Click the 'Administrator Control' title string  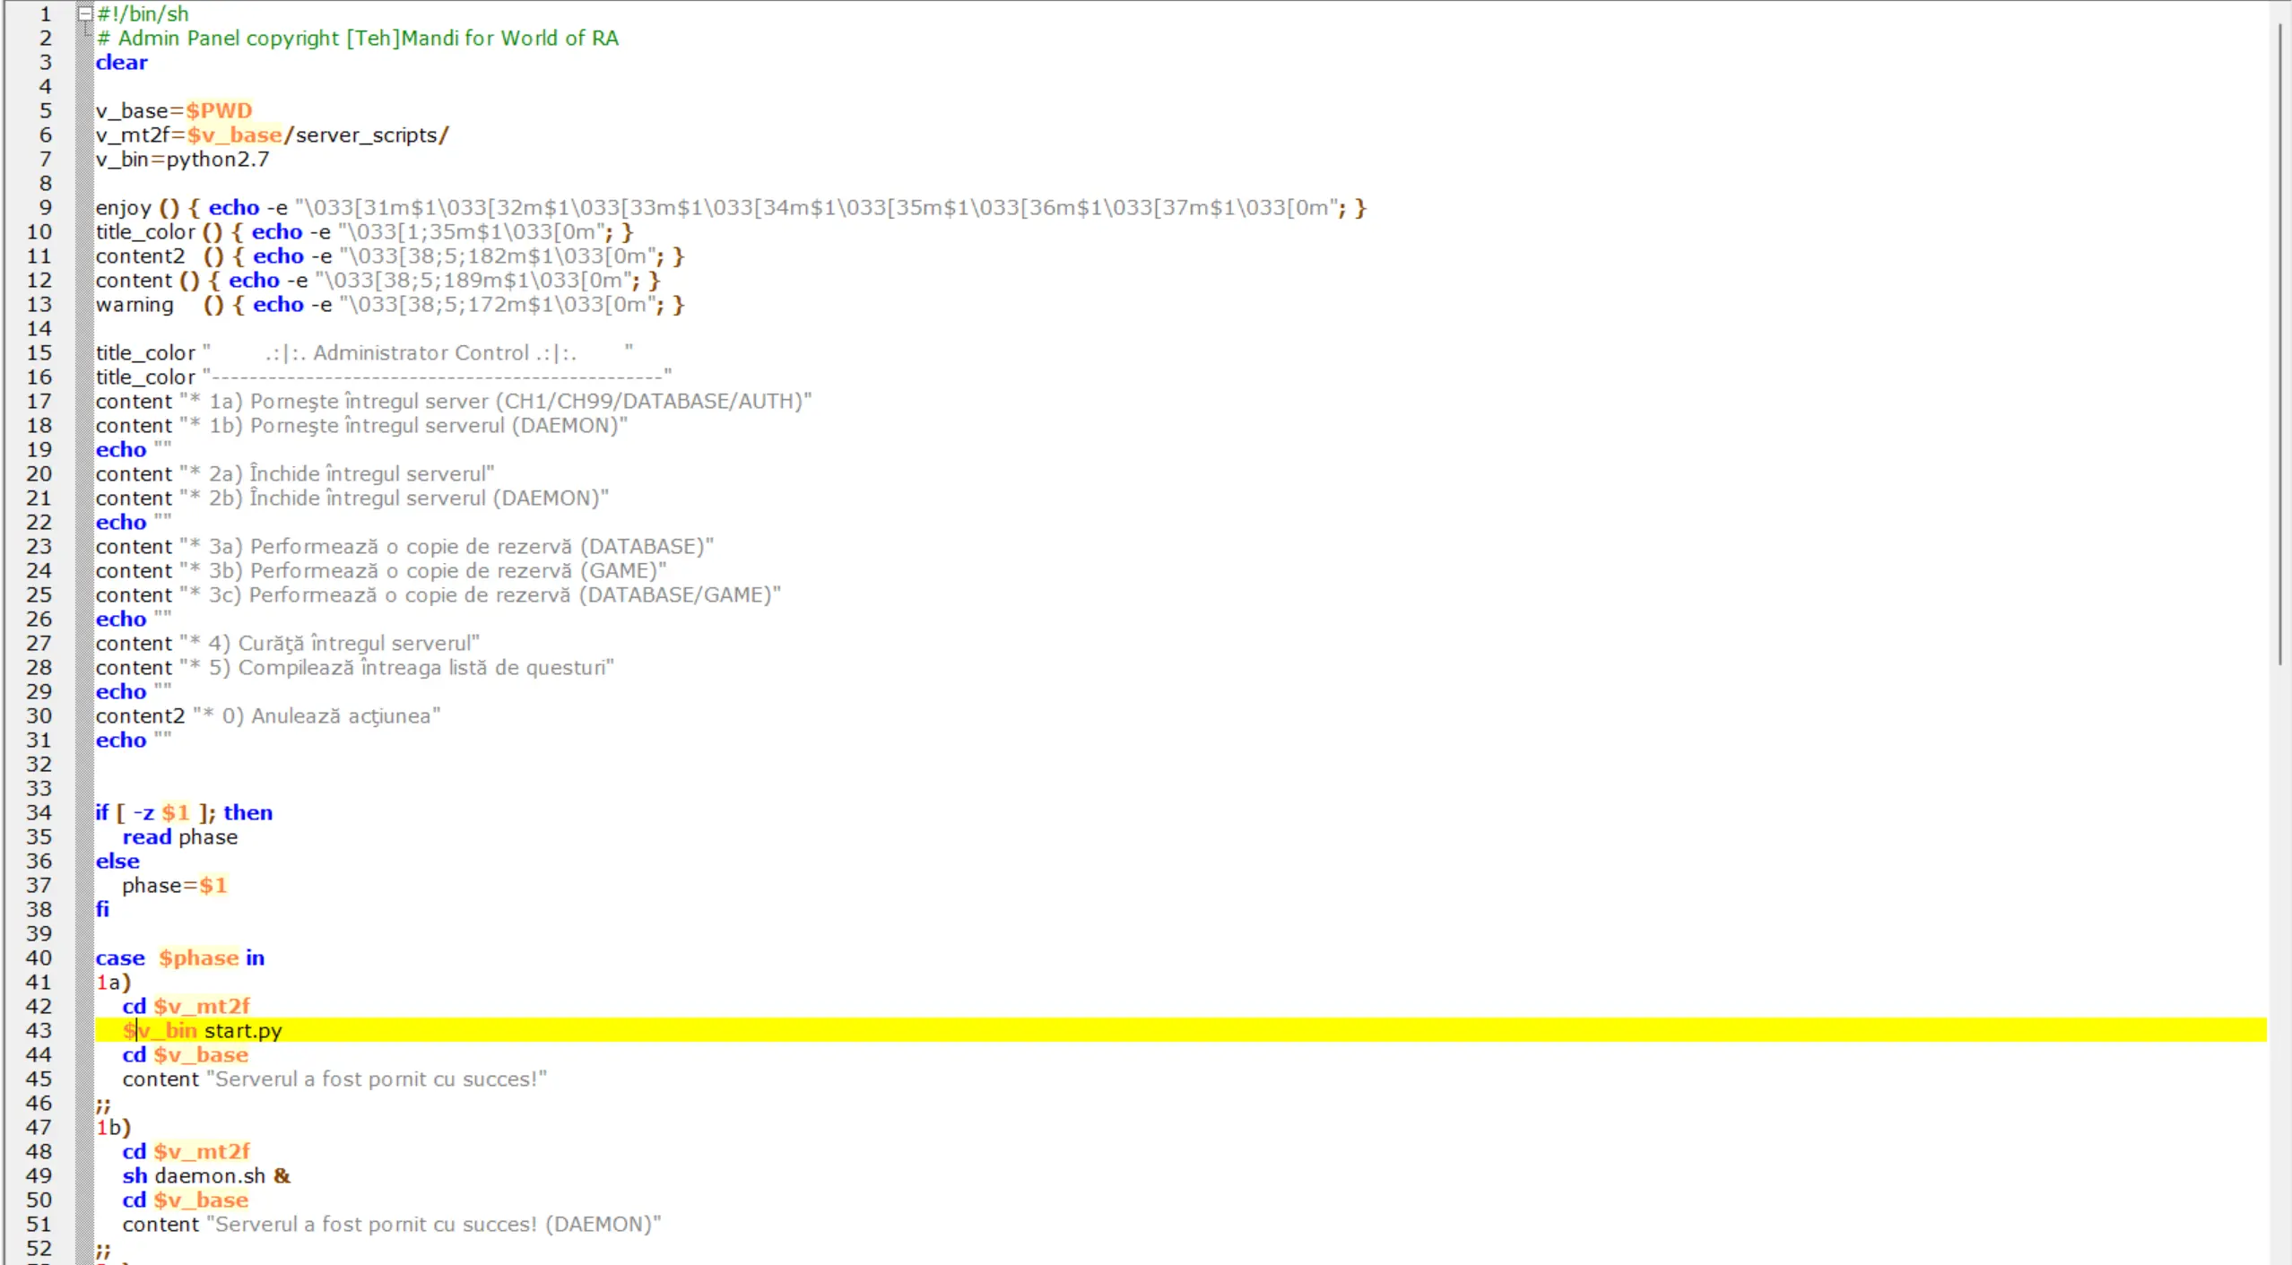pyautogui.click(x=420, y=352)
